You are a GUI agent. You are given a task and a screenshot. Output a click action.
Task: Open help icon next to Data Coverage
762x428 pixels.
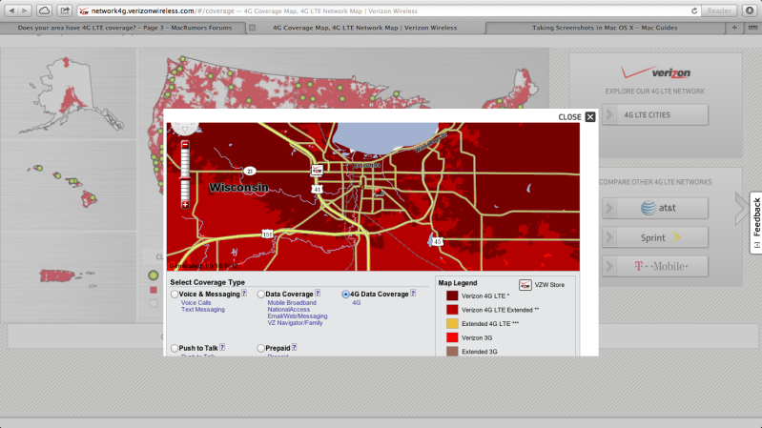tap(318, 294)
